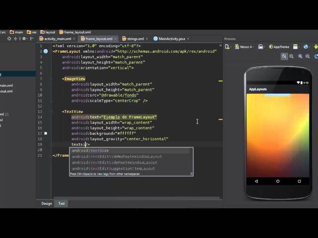
Task: Click the phone preview status bar clock
Action: pos(306,83)
